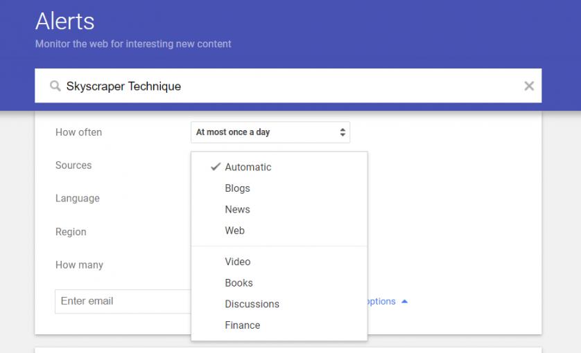This screenshot has height=353, width=581.
Task: Select the News source option
Action: [x=237, y=210]
